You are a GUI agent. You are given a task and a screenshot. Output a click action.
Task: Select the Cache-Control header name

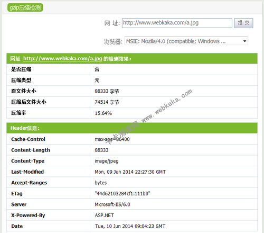point(28,139)
